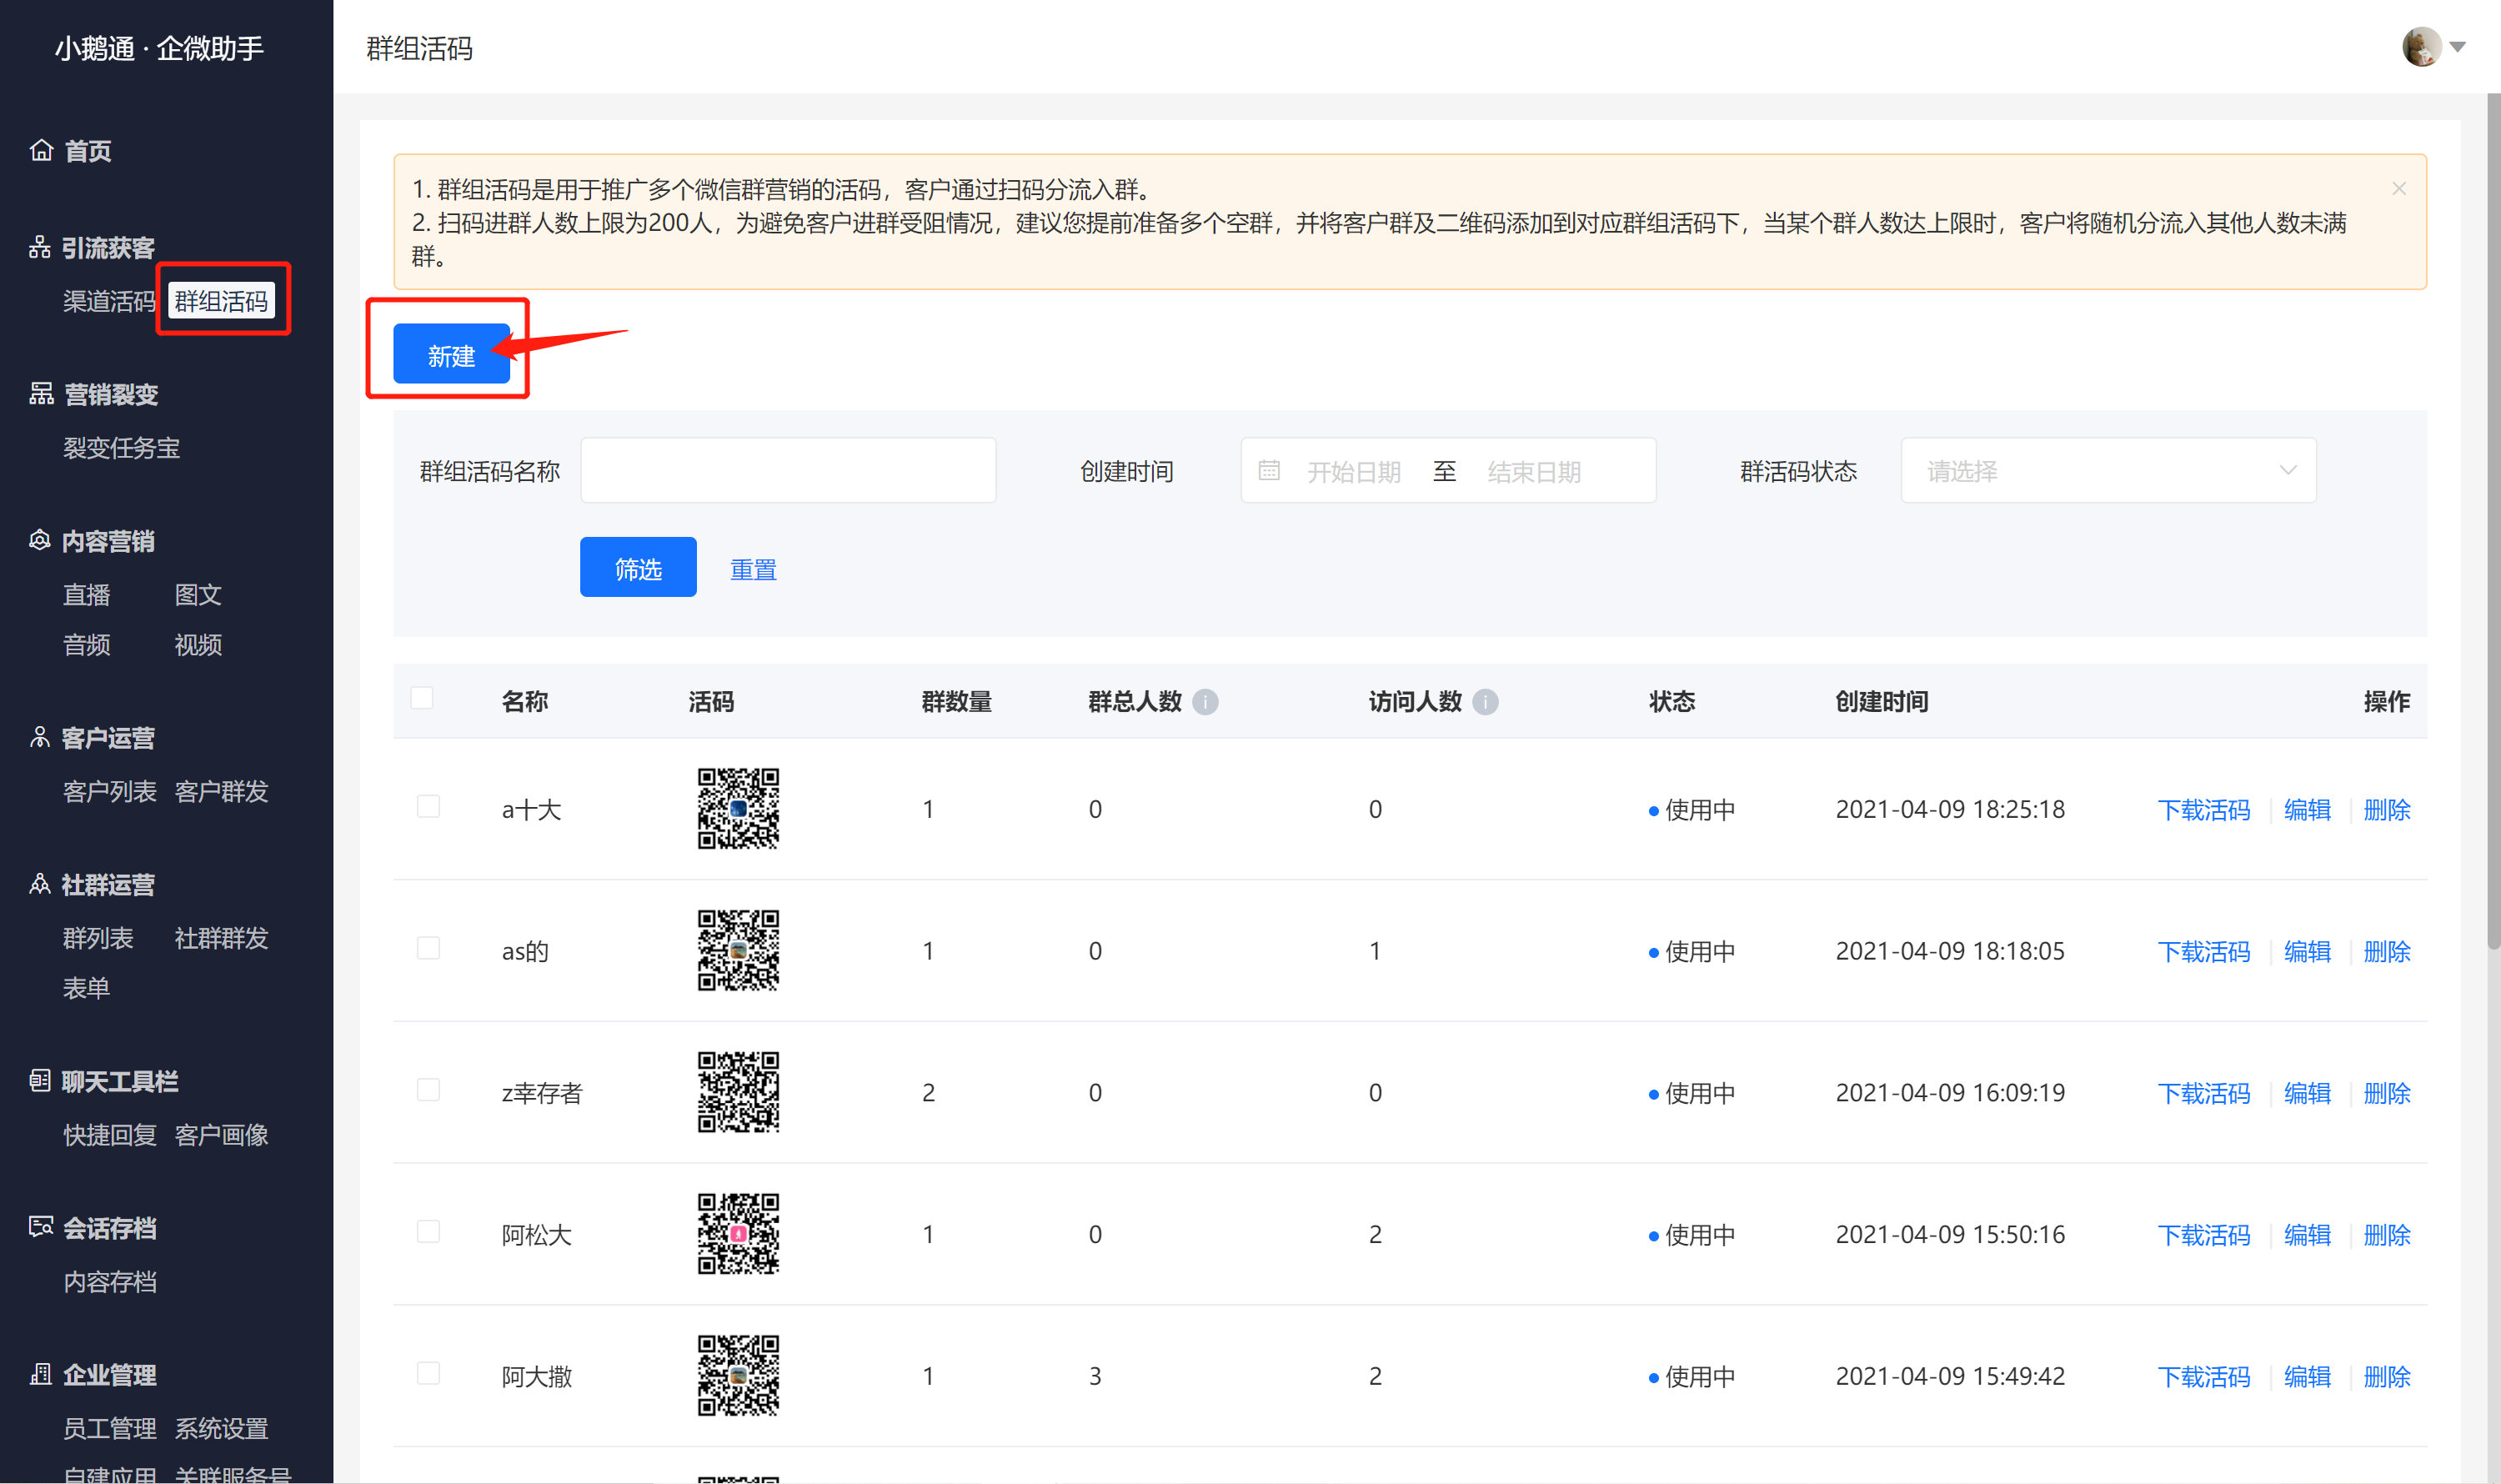Open 客户列表 menu item
The image size is (2501, 1484).
[x=109, y=792]
